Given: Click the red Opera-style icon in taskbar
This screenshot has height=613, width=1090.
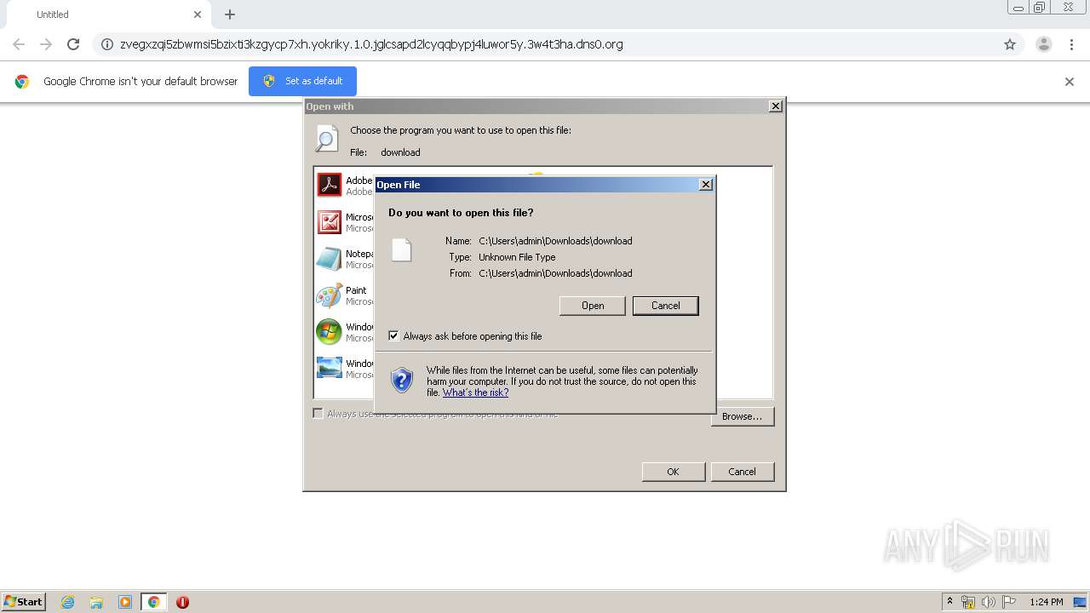Looking at the screenshot, I should [x=182, y=602].
